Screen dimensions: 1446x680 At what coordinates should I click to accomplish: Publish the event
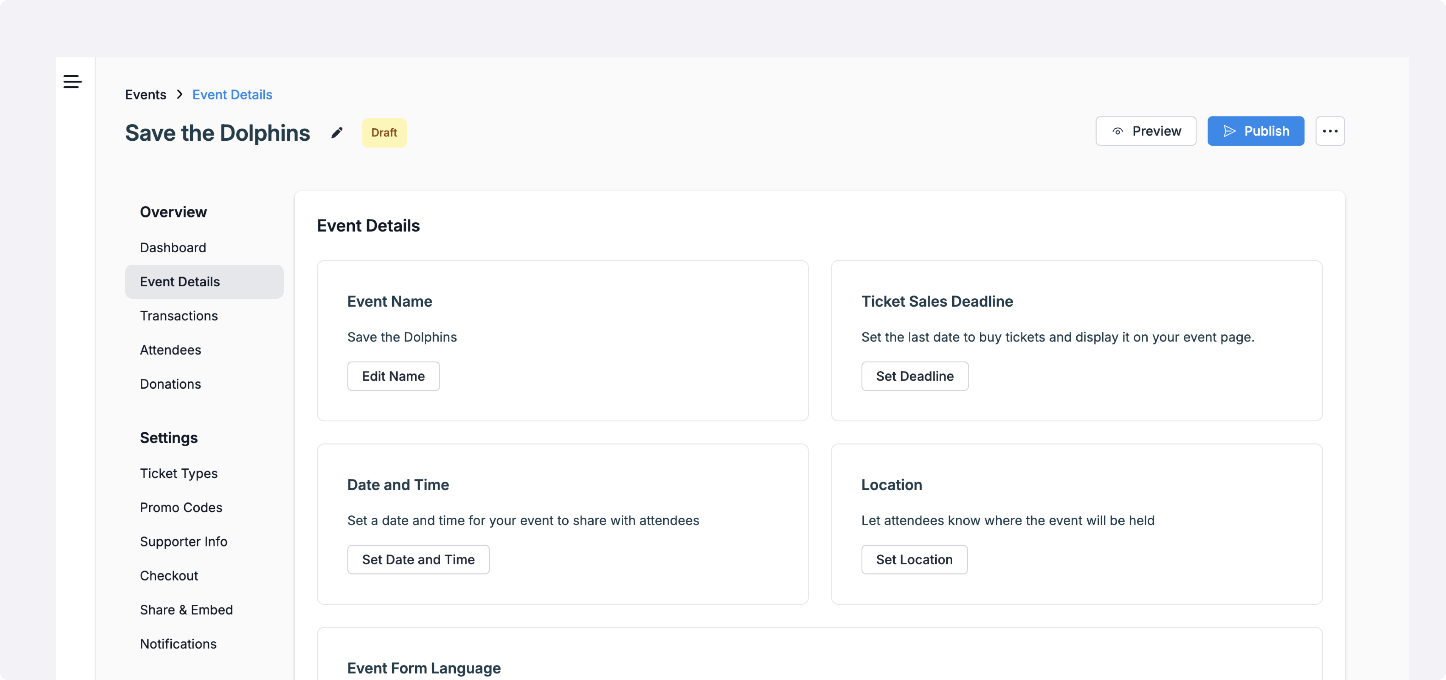point(1256,131)
